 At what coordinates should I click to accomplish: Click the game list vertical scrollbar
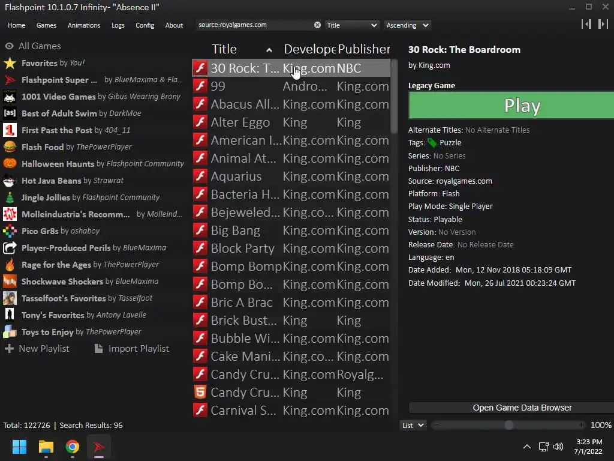[394, 96]
